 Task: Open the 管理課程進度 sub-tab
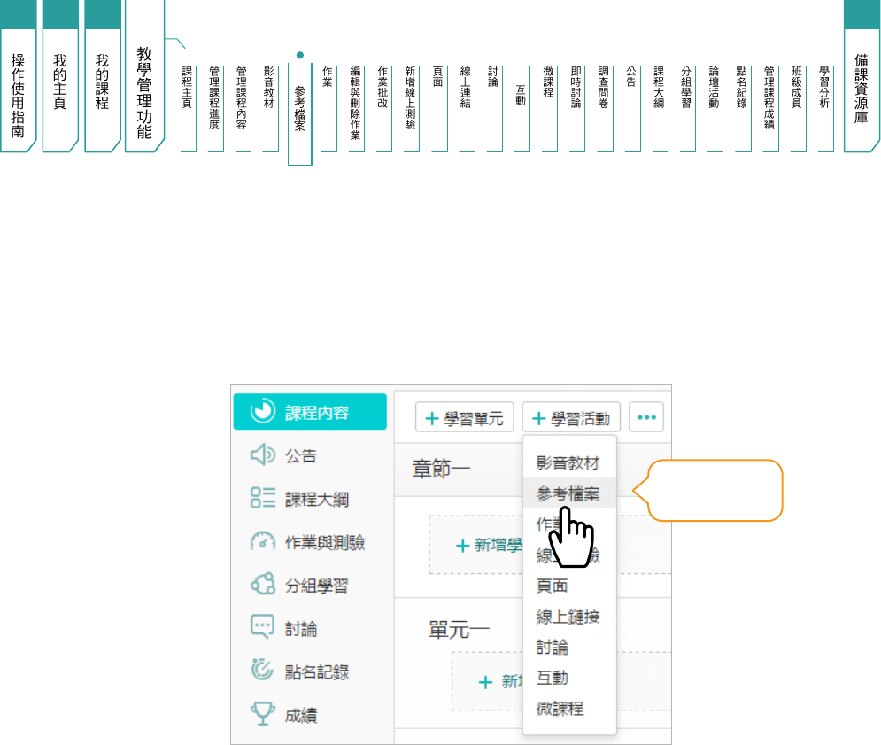point(214,109)
